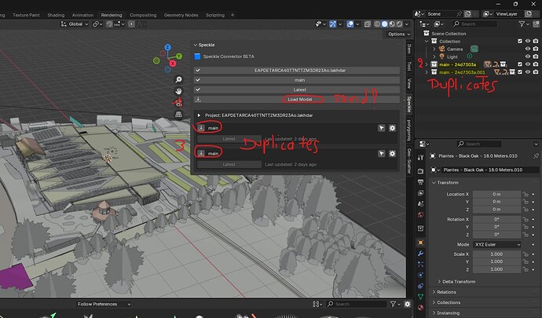The width and height of the screenshot is (542, 318).
Task: Open the Material properties tab in the Properties editor
Action: 421,307
